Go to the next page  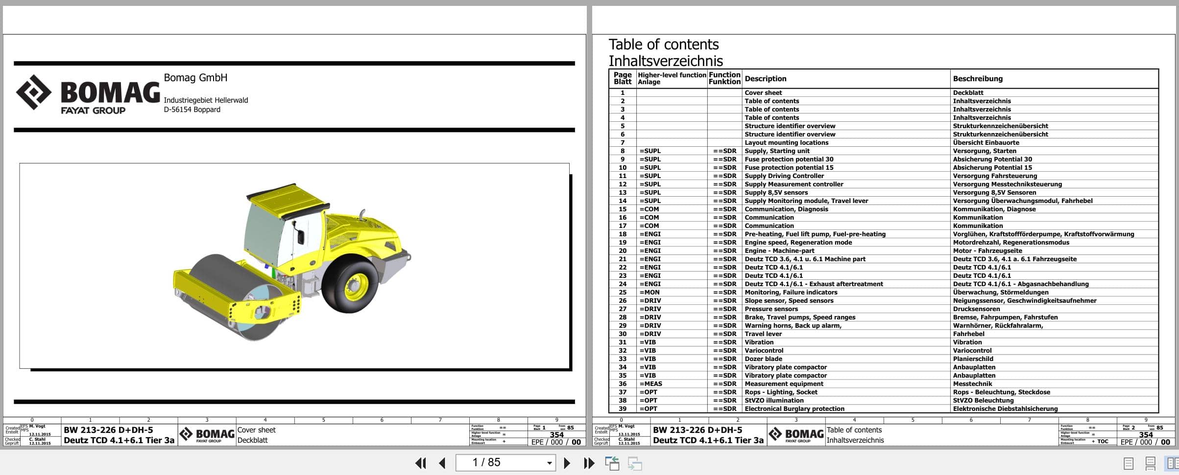(x=567, y=463)
